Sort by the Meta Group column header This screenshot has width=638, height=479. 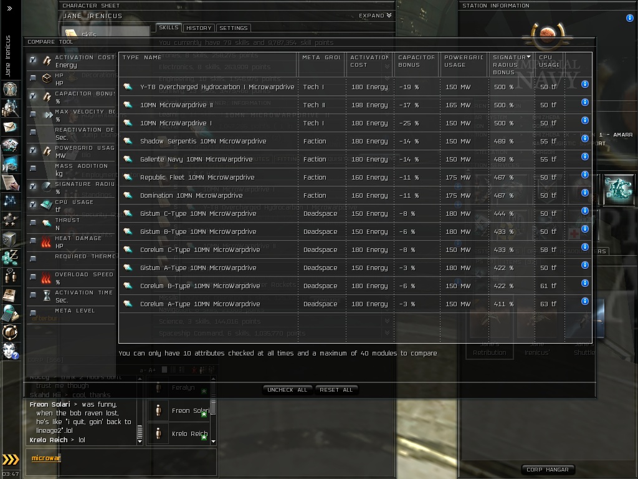pyautogui.click(x=321, y=64)
